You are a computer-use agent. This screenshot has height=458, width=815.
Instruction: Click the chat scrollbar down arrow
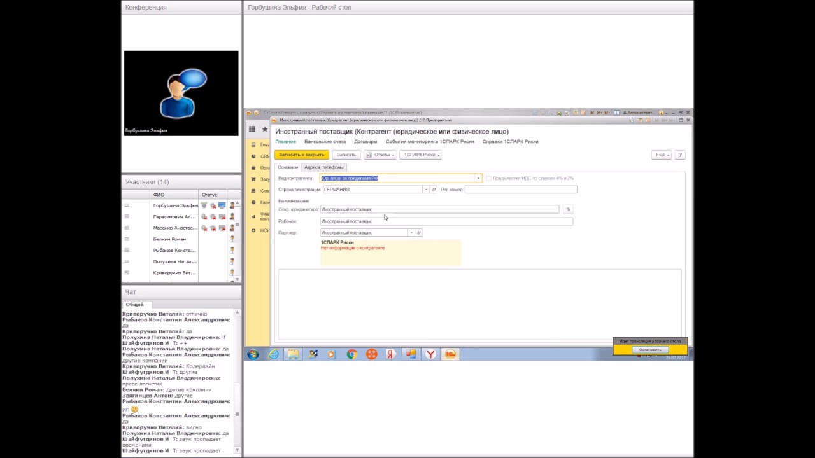pos(237,450)
